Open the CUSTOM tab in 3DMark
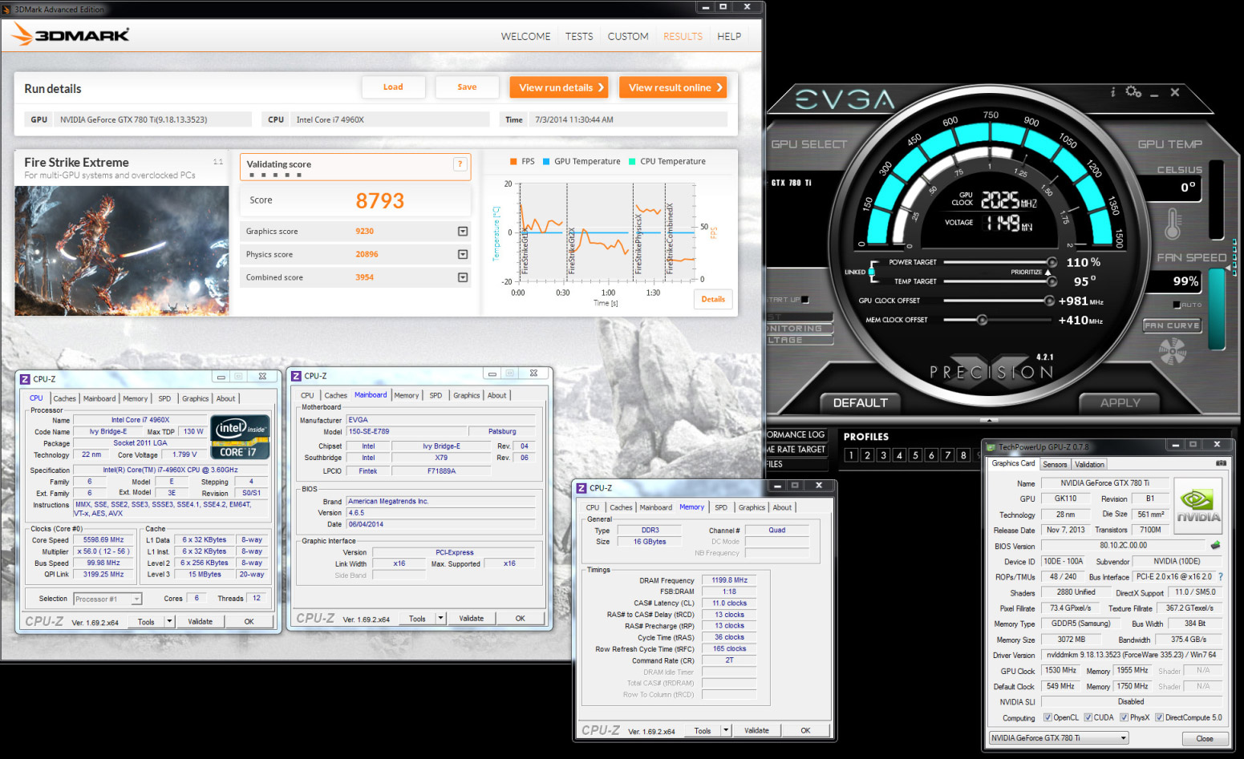This screenshot has height=759, width=1244. pos(628,36)
